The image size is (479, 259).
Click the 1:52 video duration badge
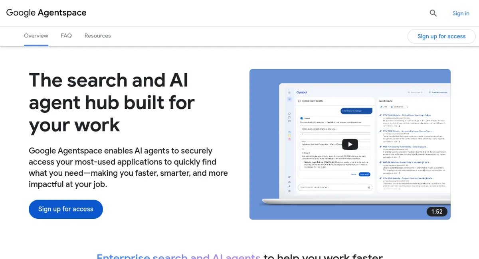point(437,212)
